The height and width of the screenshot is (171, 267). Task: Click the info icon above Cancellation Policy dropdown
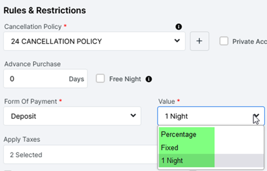coord(179,26)
